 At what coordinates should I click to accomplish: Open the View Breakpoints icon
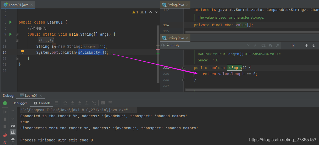pyautogui.click(x=5, y=135)
